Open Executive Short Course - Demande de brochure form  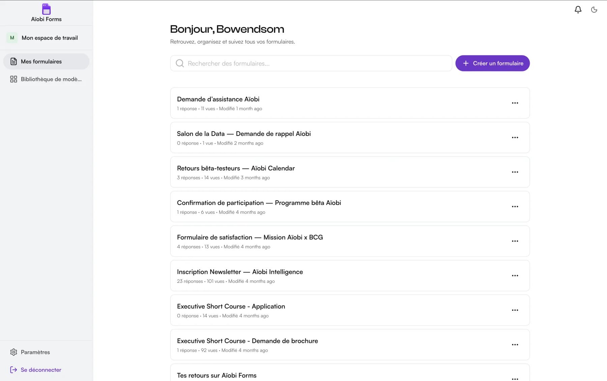[350, 345]
